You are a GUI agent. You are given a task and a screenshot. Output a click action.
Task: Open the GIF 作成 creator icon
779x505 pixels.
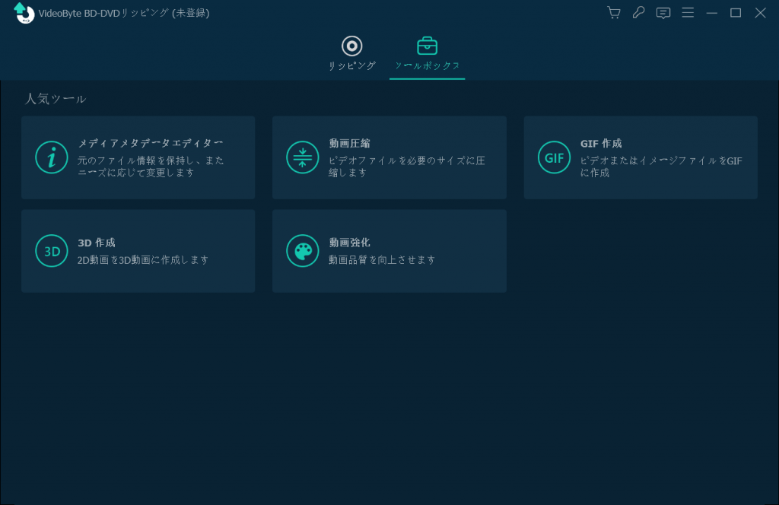[x=554, y=157]
